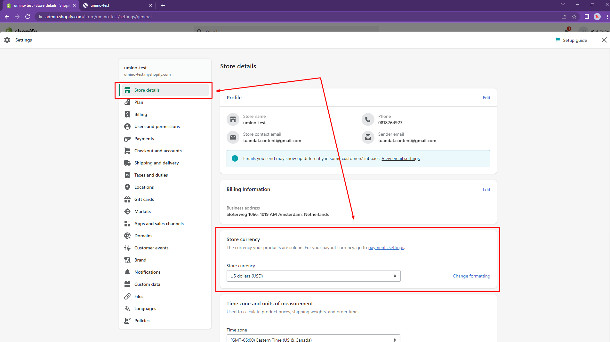Open the Store currency dropdown

(313, 276)
